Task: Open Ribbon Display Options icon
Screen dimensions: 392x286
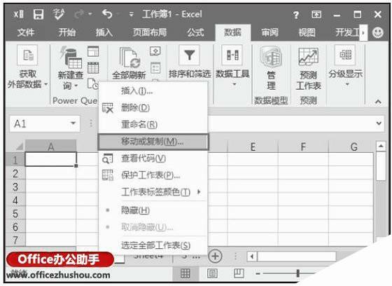Action: point(316,14)
